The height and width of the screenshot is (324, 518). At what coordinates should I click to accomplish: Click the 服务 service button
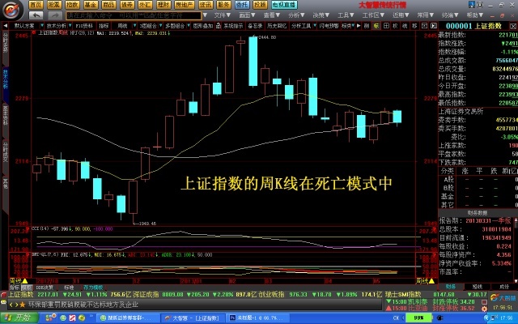pos(223,5)
